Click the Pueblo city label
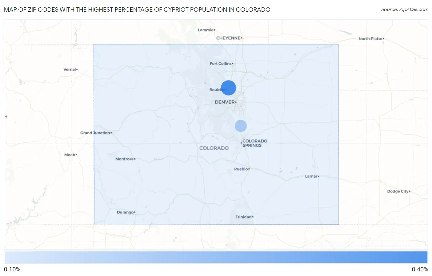The width and height of the screenshot is (432, 276). click(241, 169)
